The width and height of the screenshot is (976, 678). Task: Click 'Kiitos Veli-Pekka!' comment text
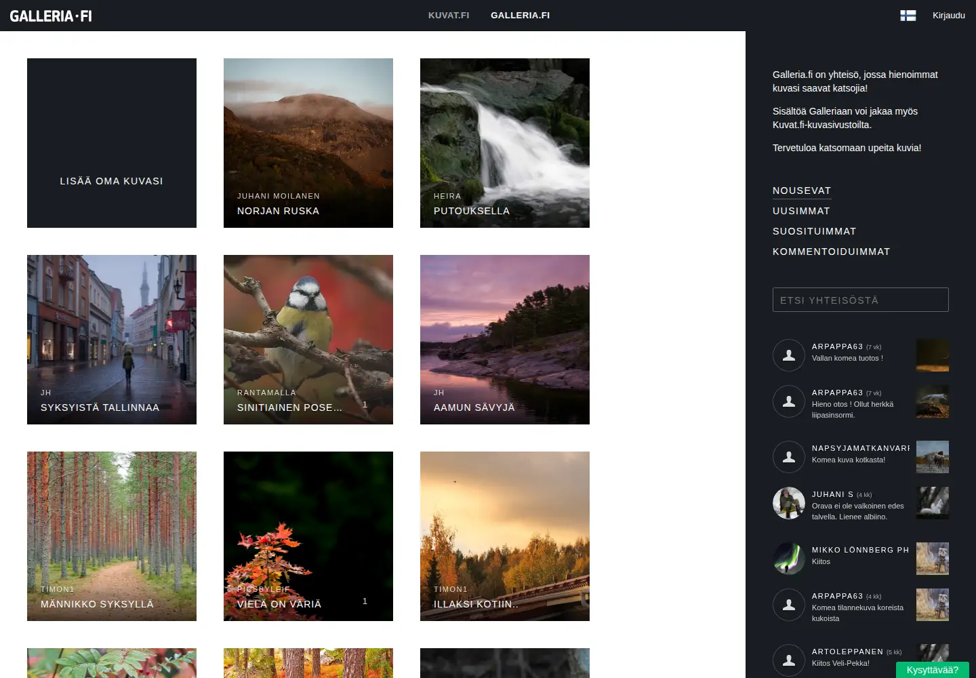(x=840, y=663)
